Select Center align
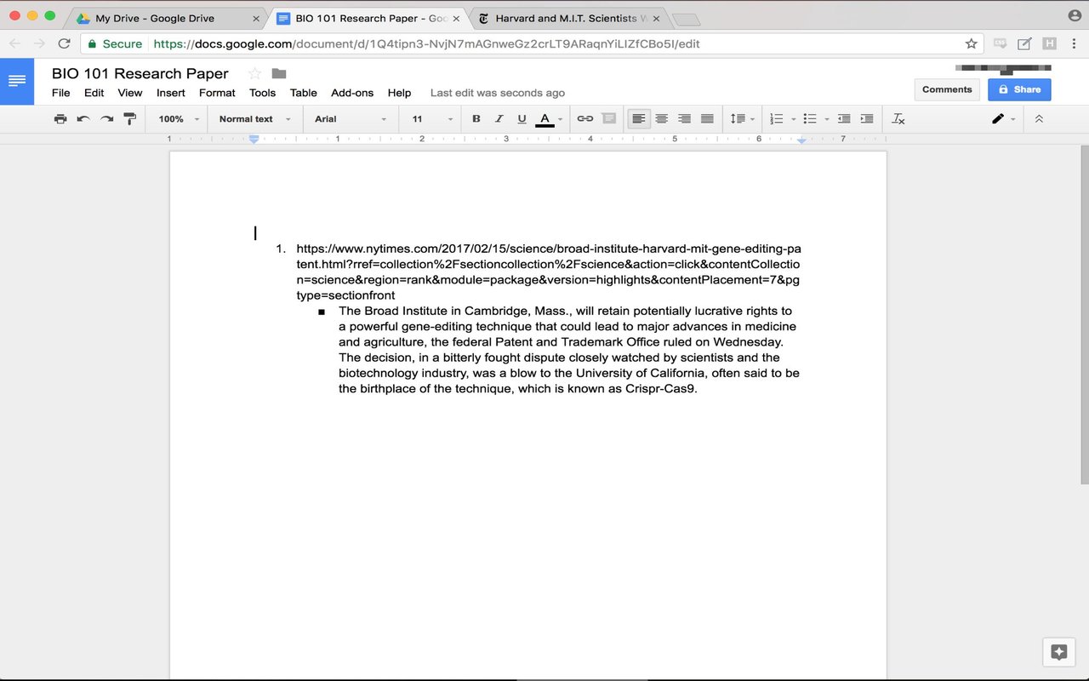Image resolution: width=1089 pixels, height=681 pixels. click(661, 119)
